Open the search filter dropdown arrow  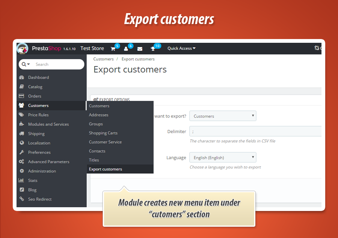click(x=26, y=64)
